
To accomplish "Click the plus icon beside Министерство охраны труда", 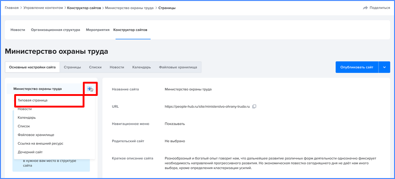I will [x=89, y=89].
